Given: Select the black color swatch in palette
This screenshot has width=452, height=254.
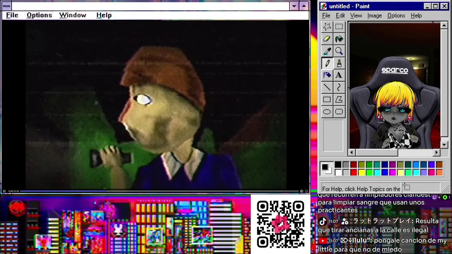Looking at the screenshot, I should (x=338, y=165).
